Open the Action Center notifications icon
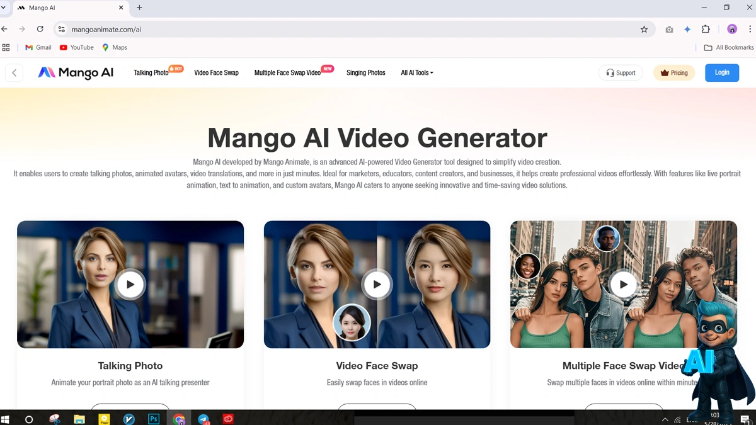 click(x=746, y=419)
